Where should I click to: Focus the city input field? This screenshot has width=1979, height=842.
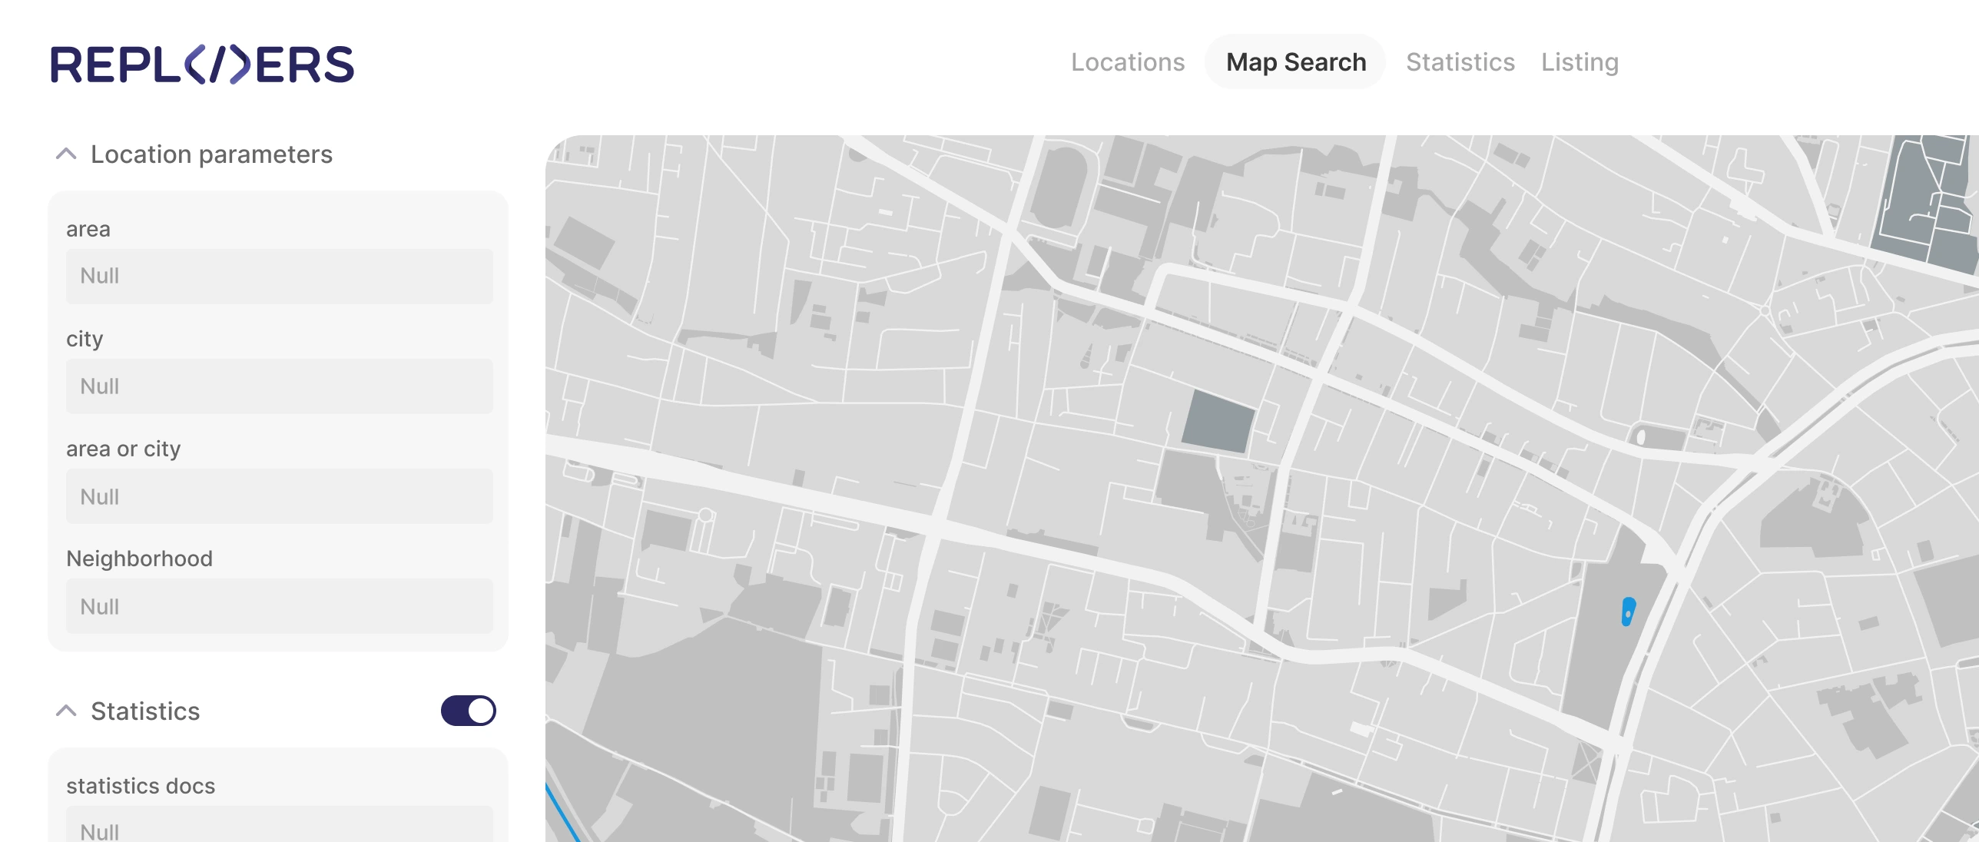click(279, 386)
